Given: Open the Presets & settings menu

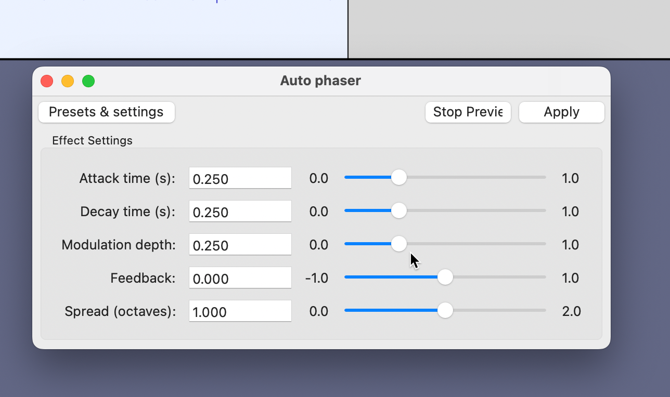Looking at the screenshot, I should tap(106, 112).
